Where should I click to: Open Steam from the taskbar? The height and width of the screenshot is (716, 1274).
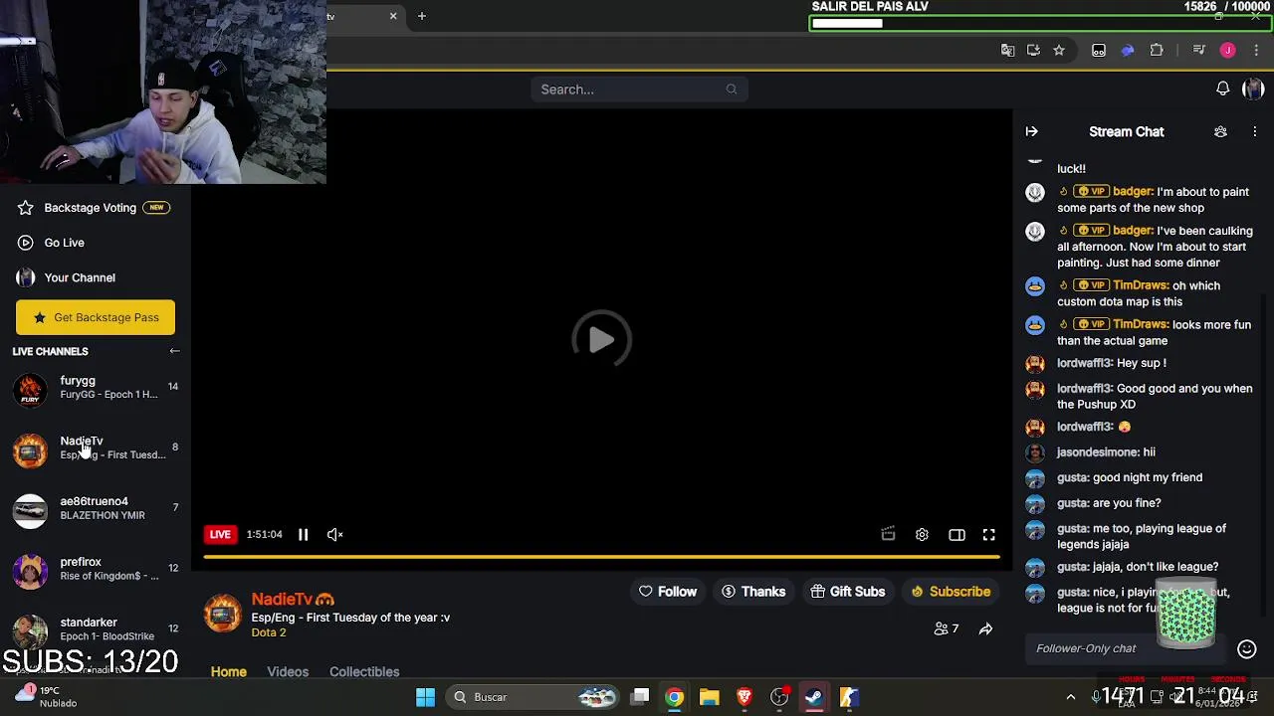tap(814, 697)
